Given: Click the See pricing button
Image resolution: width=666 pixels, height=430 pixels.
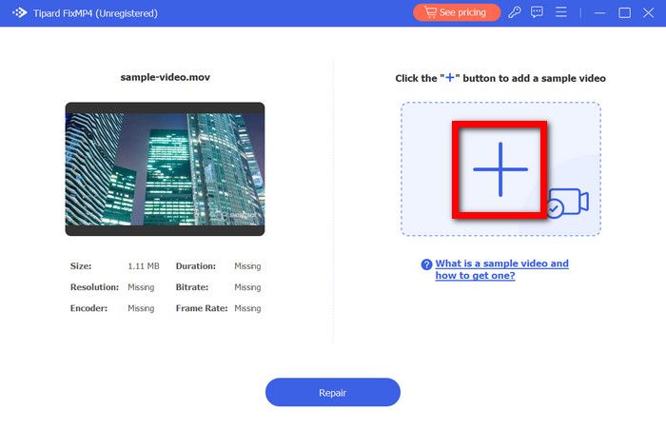Looking at the screenshot, I should pyautogui.click(x=457, y=12).
